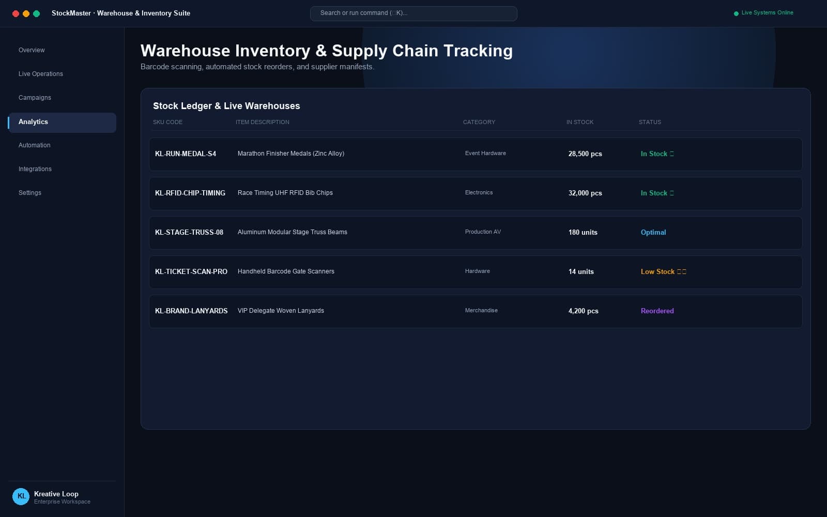Click the green Live Systems Online indicator

[763, 13]
